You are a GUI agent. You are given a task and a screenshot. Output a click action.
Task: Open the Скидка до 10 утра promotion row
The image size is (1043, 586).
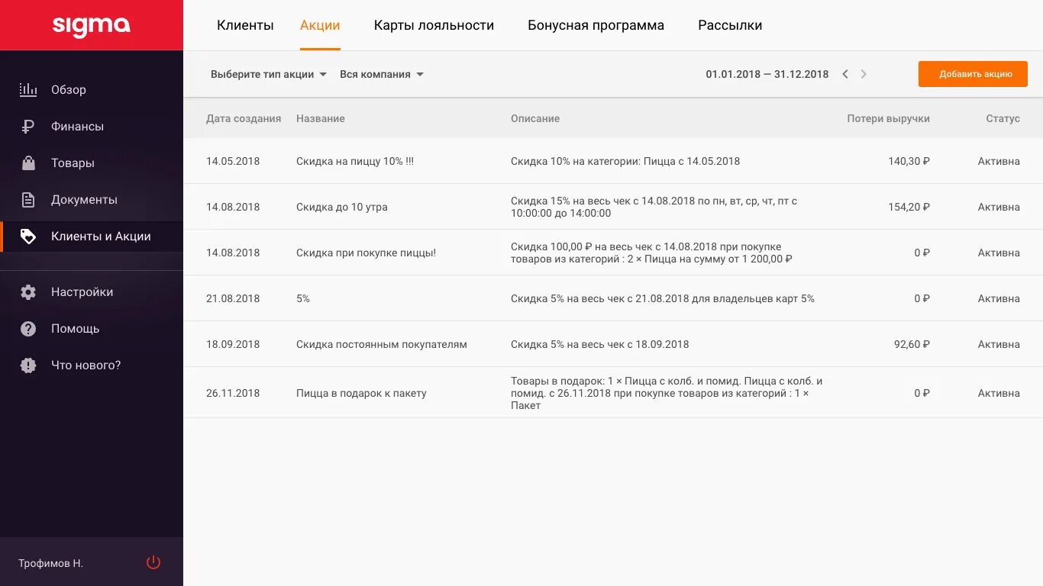point(342,207)
